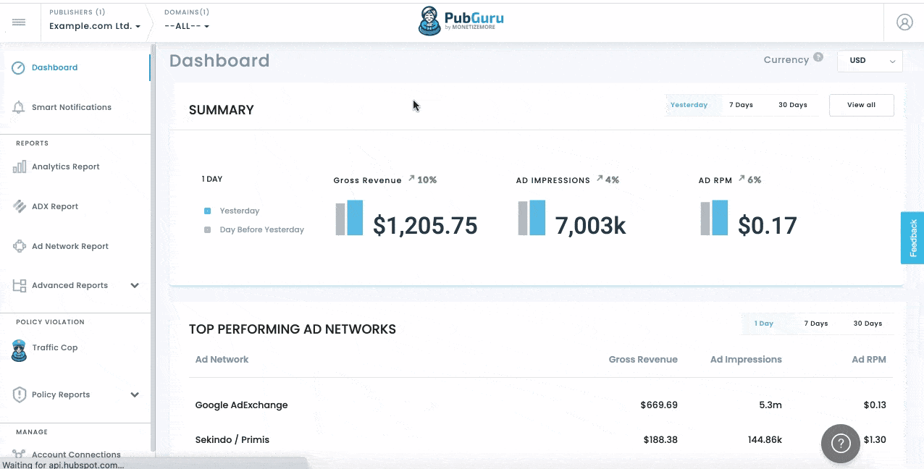Click the Ad RPM bar chart graphic
Viewport: 924px width, 469px height.
tap(714, 218)
